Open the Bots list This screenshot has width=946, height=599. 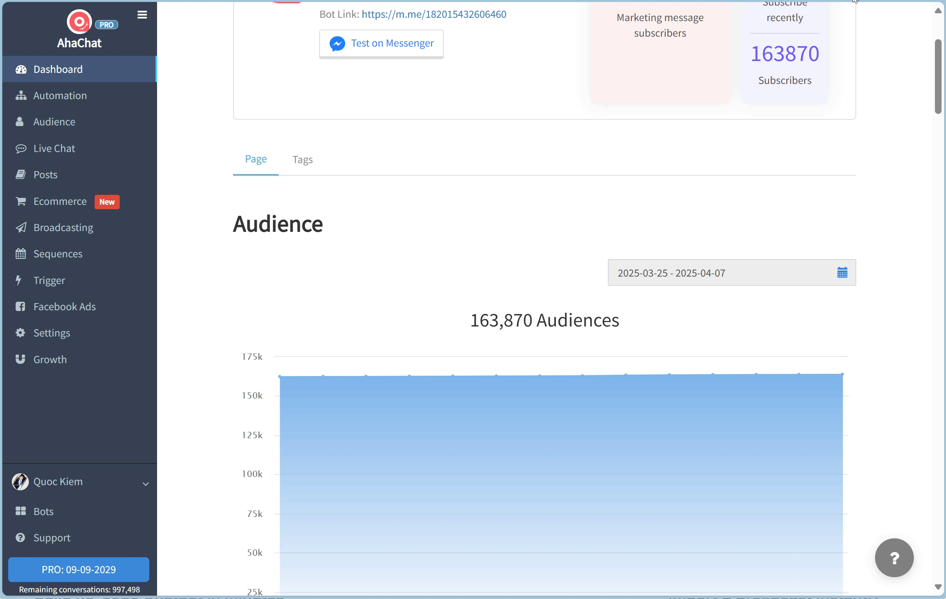(x=43, y=511)
